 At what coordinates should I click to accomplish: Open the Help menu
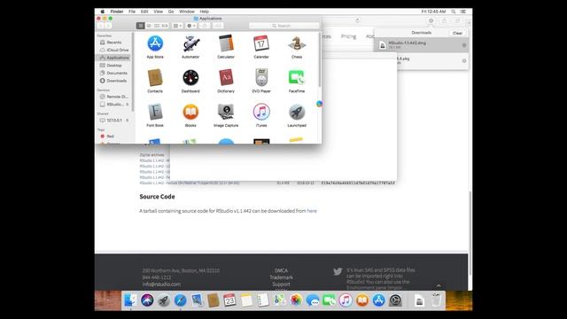click(205, 12)
